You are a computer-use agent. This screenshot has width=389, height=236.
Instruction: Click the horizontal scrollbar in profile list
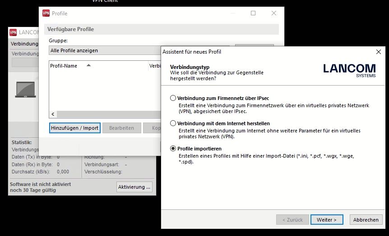tap(108, 114)
